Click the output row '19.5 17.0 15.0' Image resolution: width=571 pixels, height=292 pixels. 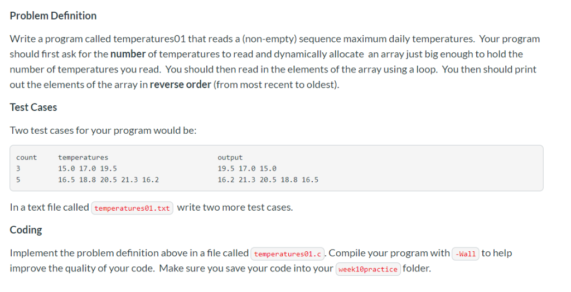(247, 169)
